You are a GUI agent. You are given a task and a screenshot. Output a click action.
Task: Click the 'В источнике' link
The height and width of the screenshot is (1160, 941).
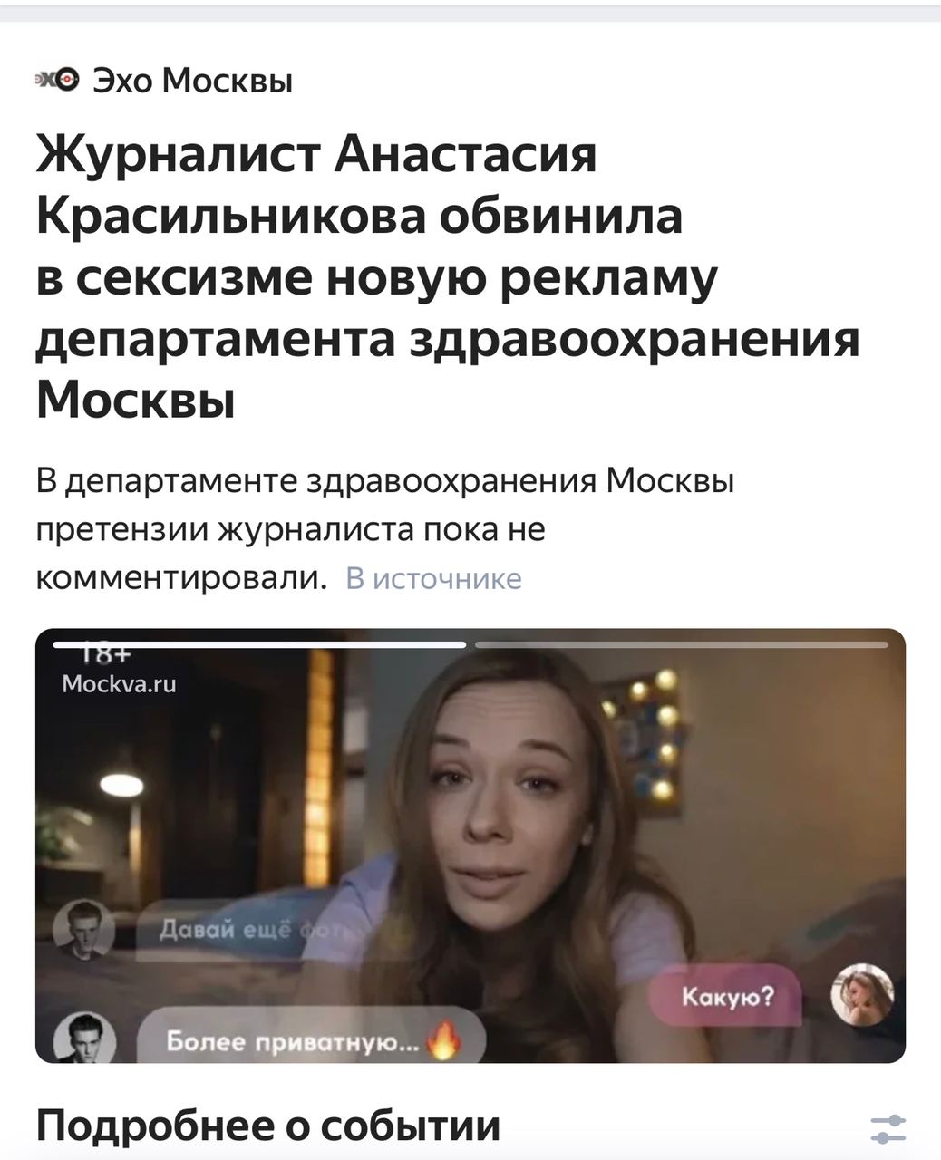click(433, 578)
